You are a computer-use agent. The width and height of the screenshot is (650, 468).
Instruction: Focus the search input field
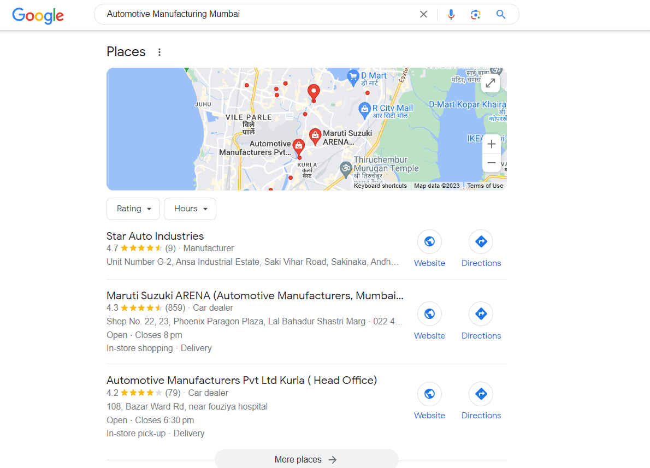coord(257,15)
